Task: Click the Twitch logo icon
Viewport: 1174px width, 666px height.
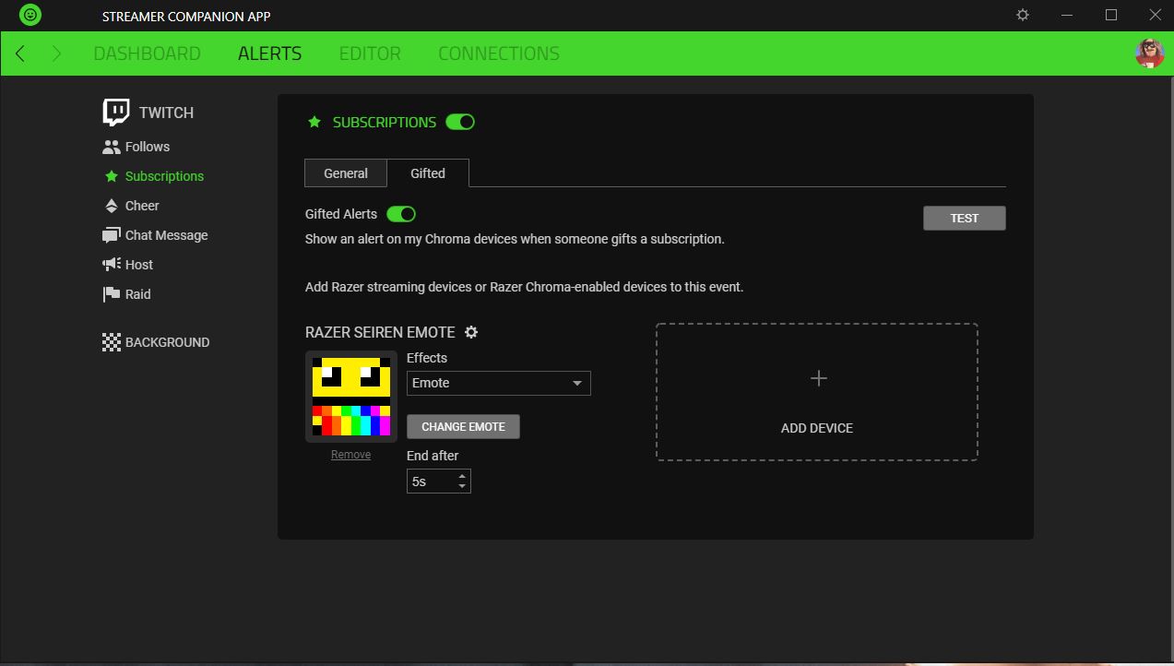Action: point(116,113)
